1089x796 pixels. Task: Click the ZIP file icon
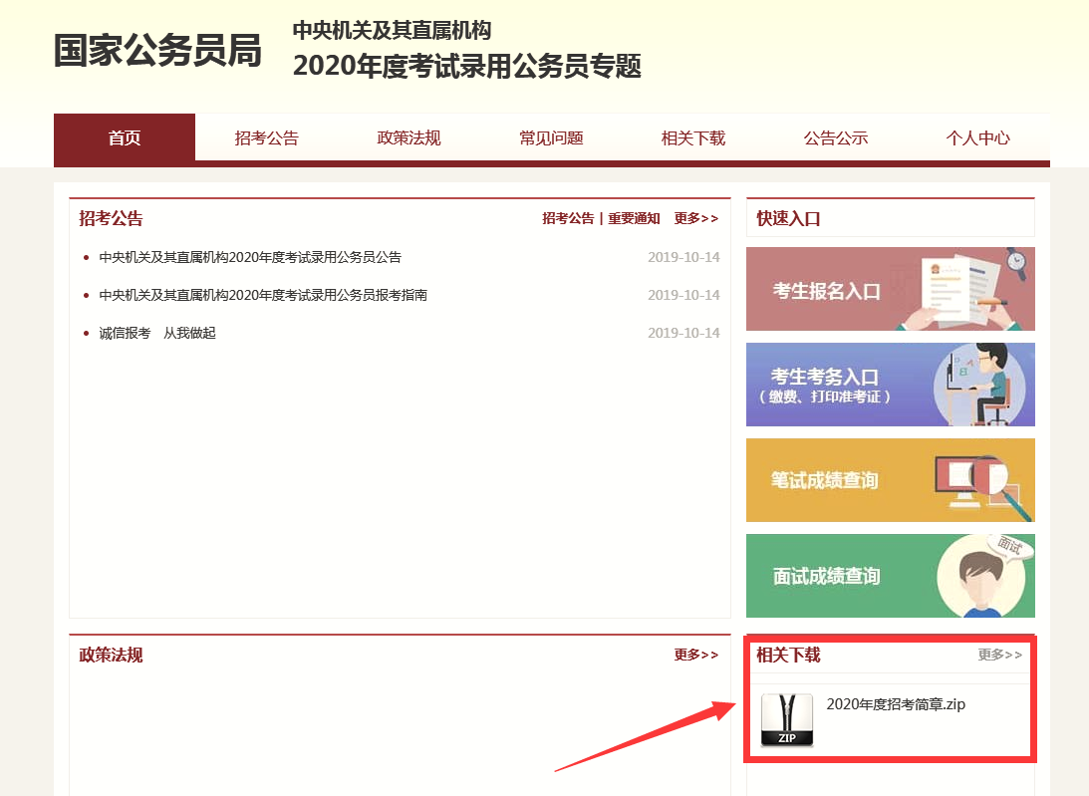coord(786,720)
